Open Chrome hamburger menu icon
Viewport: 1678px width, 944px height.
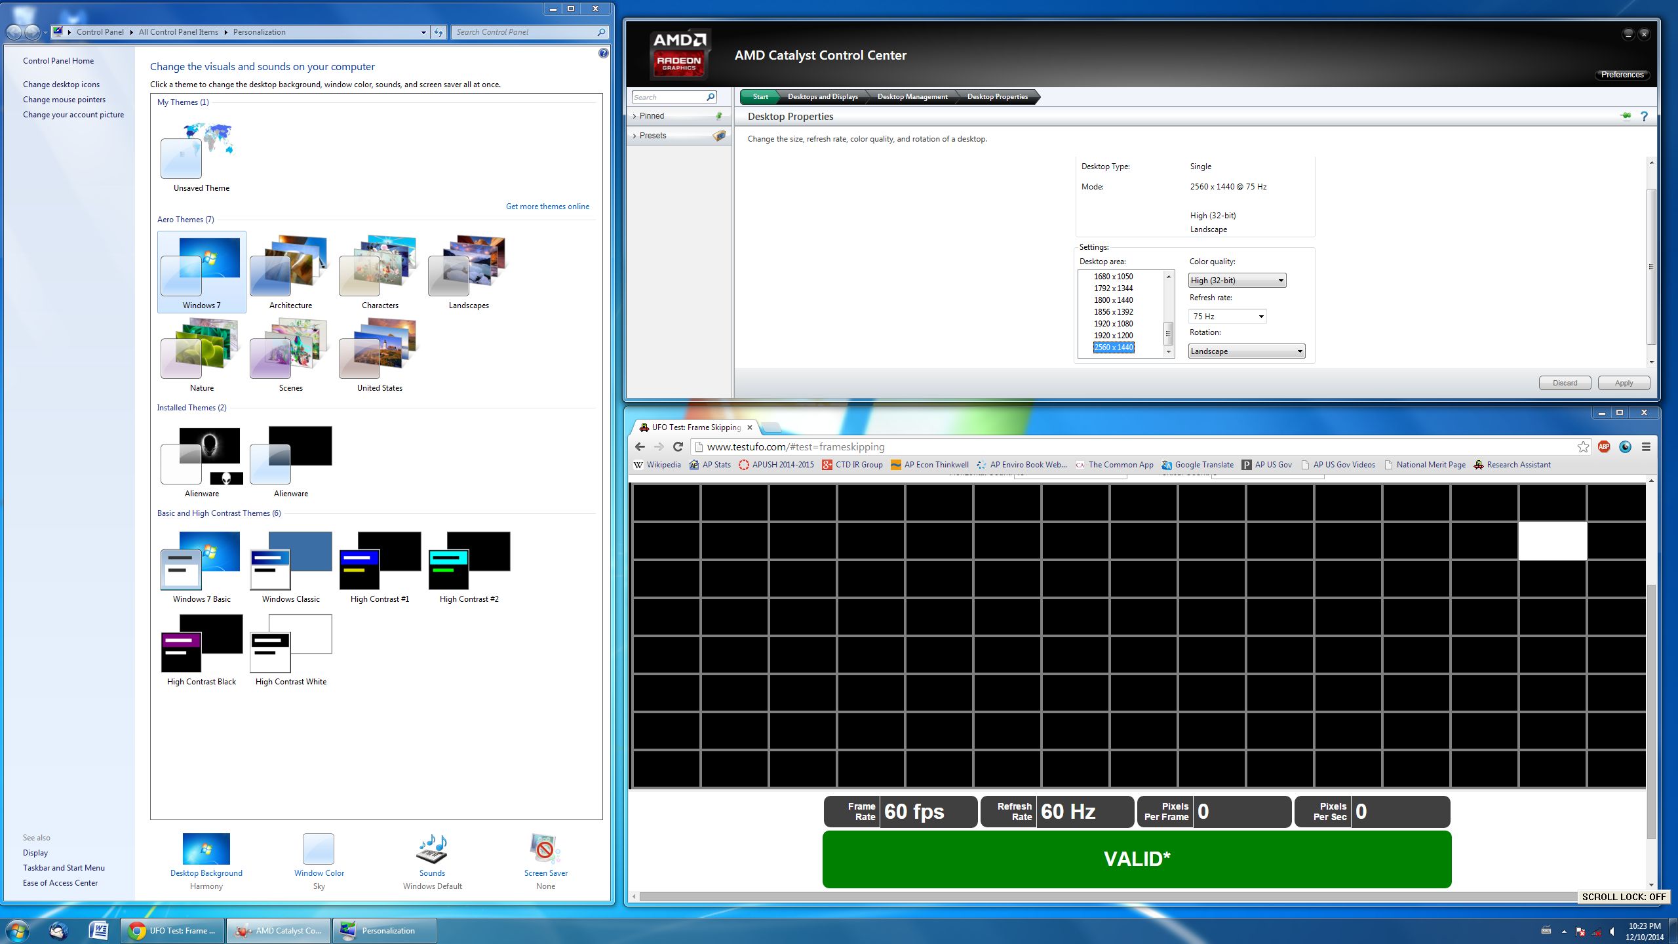1646,447
